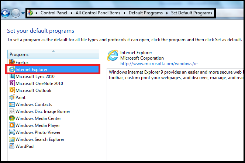
Task: Select Windows Disc Image Burner entry
Action: coord(43,111)
